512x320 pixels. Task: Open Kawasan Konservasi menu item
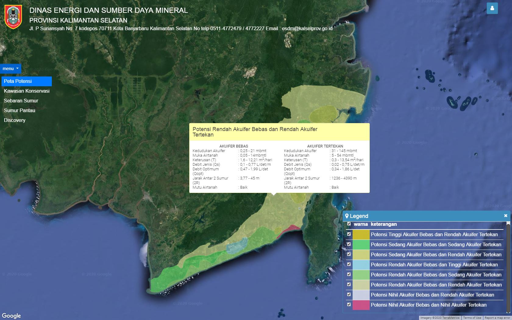click(x=27, y=91)
